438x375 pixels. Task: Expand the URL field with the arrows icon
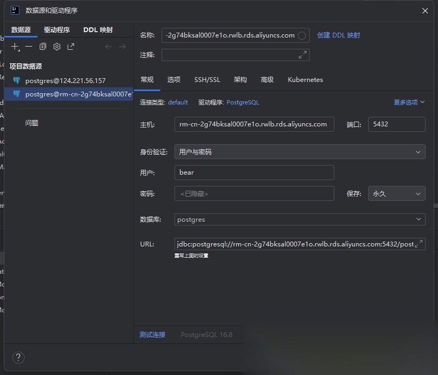[419, 244]
